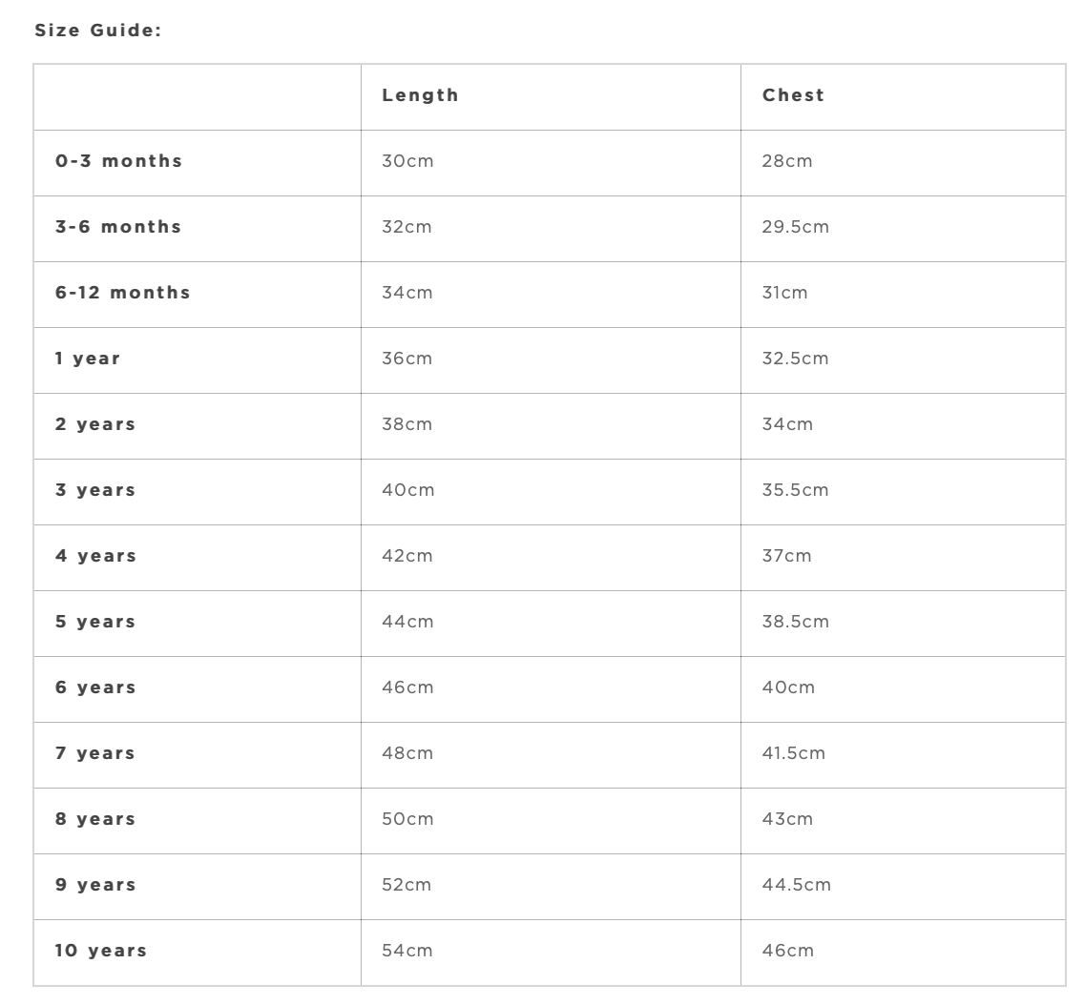Viewport: 1084px width, 1005px height.
Task: Click the 29.5cm chest measurement
Action: pyautogui.click(x=795, y=227)
